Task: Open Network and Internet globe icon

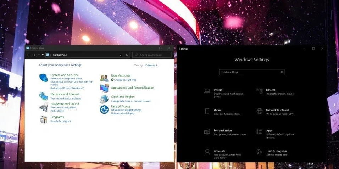Action: point(44,96)
